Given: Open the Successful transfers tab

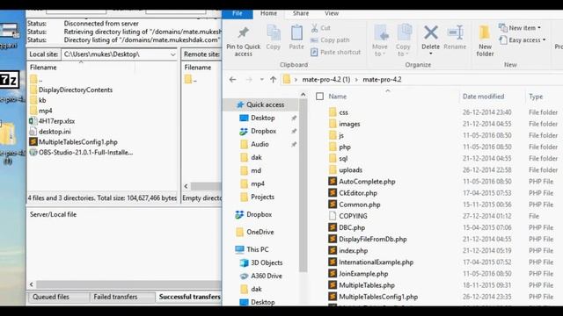Looking at the screenshot, I should (x=190, y=297).
